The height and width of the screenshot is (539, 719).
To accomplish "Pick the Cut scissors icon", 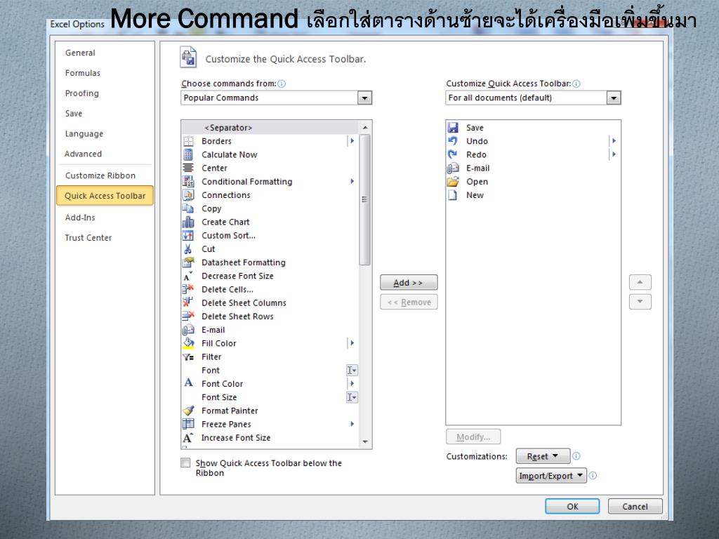I will pos(188,249).
